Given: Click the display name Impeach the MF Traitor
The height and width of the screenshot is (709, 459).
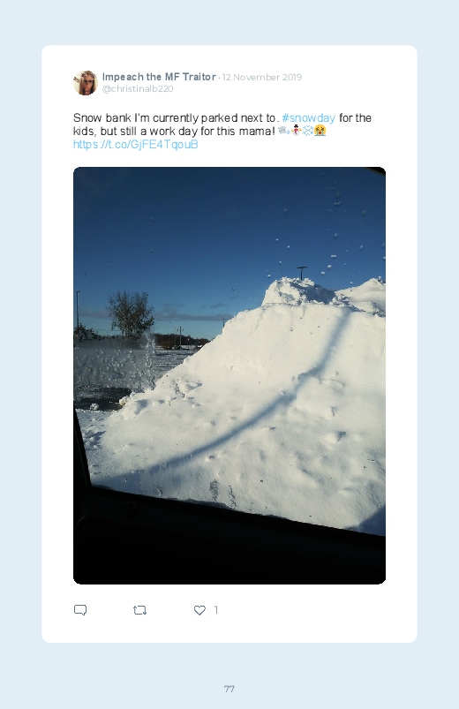Looking at the screenshot, I should 159,77.
